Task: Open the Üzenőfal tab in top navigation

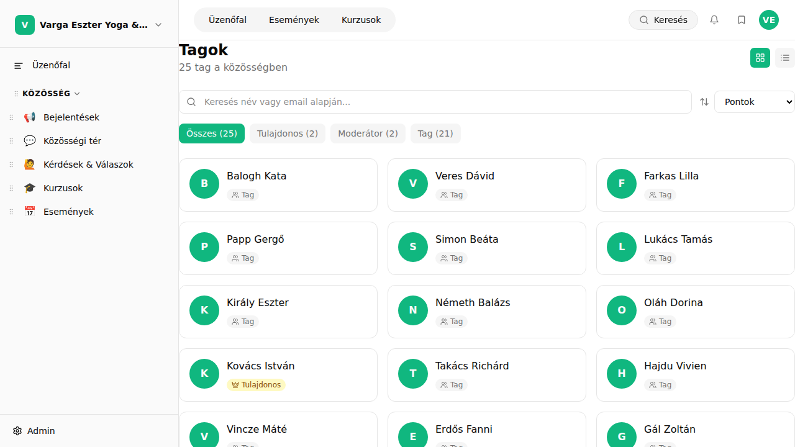Action: (x=227, y=19)
